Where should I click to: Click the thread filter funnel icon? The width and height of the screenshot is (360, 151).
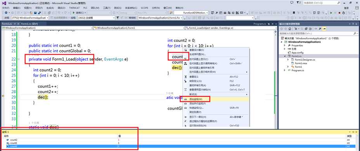point(118,18)
